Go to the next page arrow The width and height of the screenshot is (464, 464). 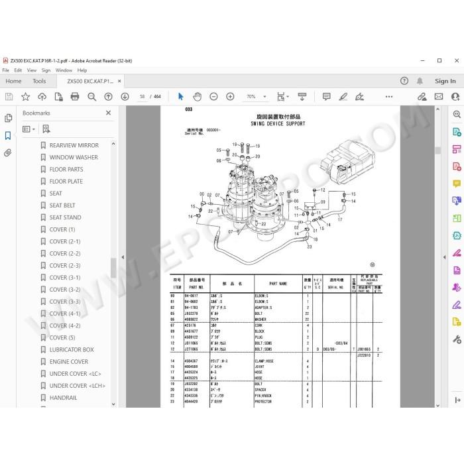(125, 97)
